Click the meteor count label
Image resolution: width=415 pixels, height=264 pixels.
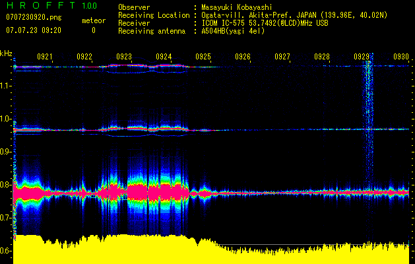click(x=93, y=20)
